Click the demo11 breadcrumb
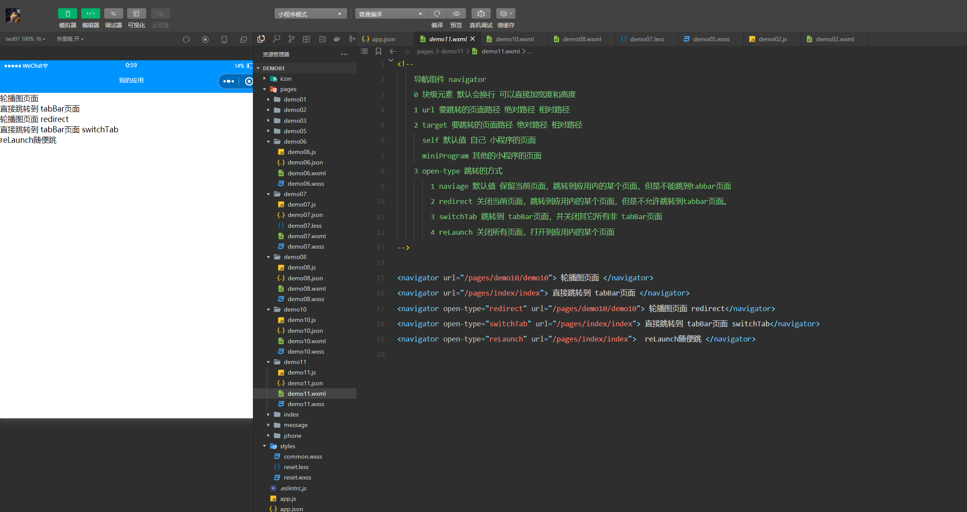Image resolution: width=967 pixels, height=512 pixels. pyautogui.click(x=452, y=51)
